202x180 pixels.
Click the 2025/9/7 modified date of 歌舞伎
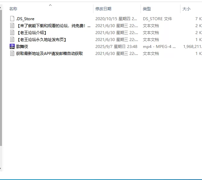click(x=116, y=47)
